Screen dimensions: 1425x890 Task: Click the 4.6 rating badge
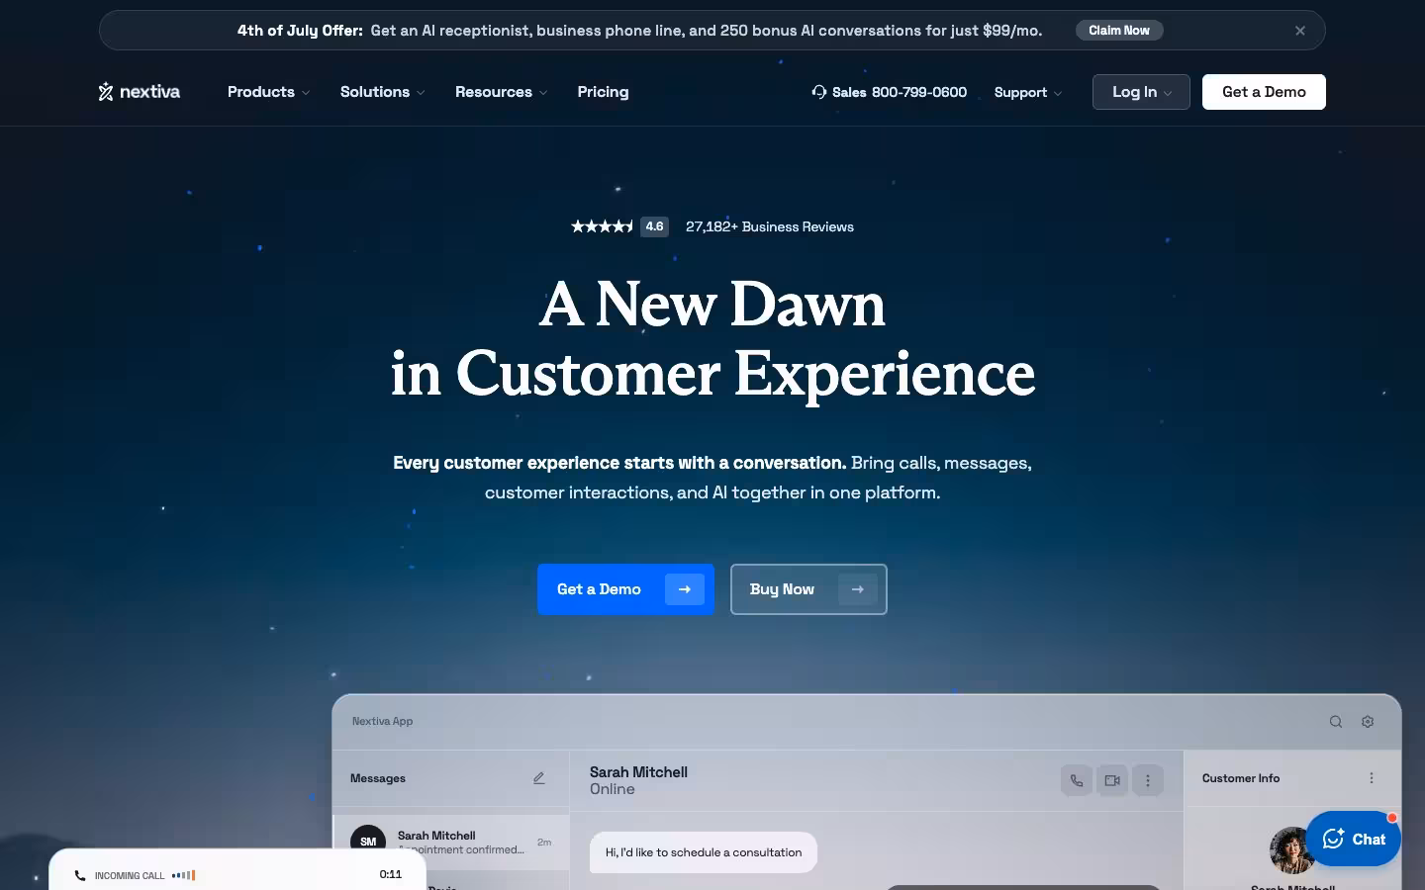(654, 226)
